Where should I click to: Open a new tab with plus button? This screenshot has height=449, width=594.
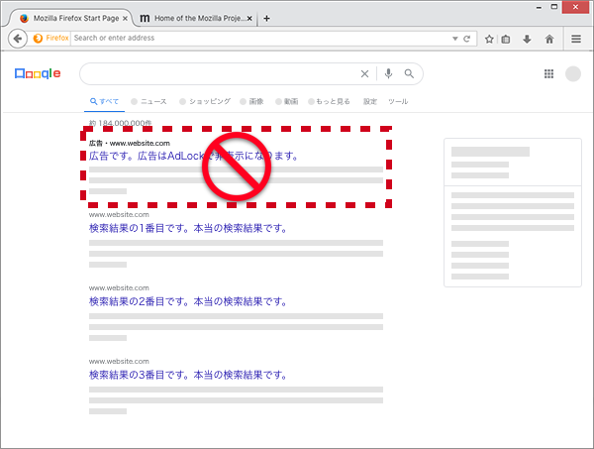pos(266,18)
